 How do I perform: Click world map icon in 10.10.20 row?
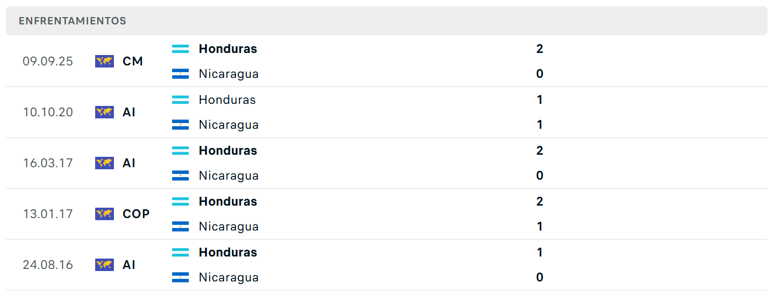pyautogui.click(x=105, y=112)
